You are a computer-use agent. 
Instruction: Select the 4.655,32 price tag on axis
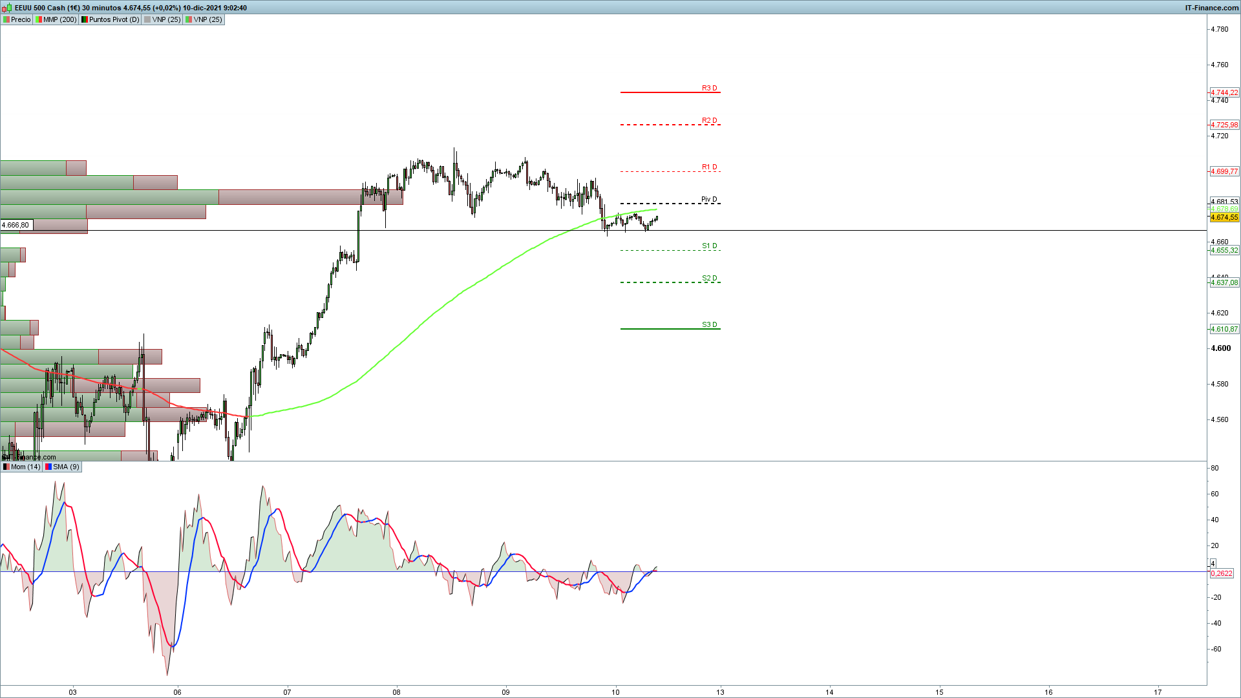pyautogui.click(x=1224, y=250)
